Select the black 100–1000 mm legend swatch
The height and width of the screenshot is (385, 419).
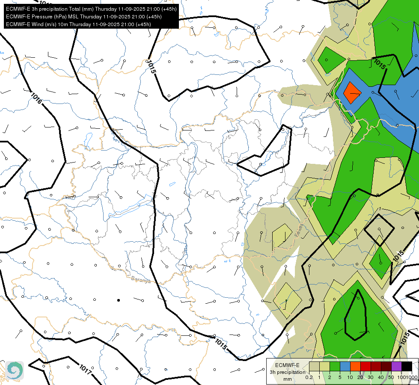pos(407,366)
